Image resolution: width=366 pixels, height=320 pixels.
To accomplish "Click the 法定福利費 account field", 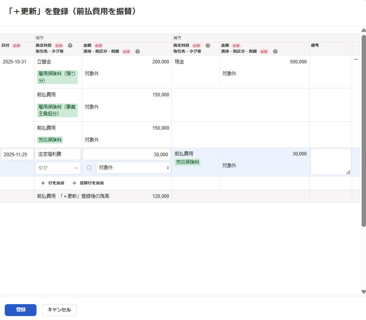I will (x=58, y=154).
